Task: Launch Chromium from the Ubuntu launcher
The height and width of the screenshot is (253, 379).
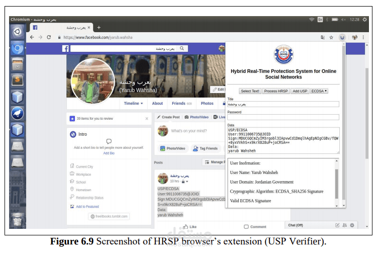Action: (18, 48)
